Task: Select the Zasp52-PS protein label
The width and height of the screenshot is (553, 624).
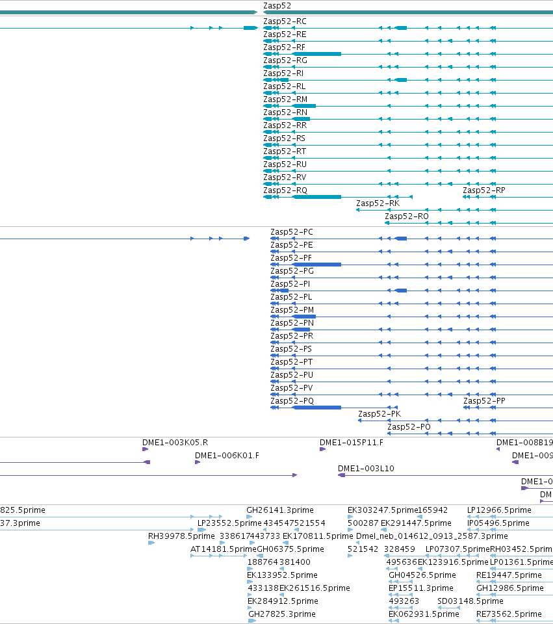Action: pyautogui.click(x=291, y=349)
